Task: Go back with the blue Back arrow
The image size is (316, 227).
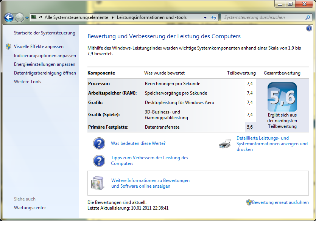Action: 9,18
